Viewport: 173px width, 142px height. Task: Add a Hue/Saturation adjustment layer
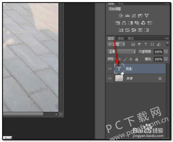118,23
